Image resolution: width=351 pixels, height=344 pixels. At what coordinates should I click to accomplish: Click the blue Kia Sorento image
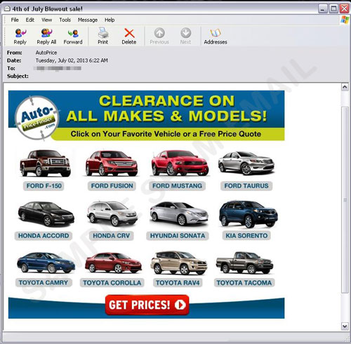pos(249,214)
